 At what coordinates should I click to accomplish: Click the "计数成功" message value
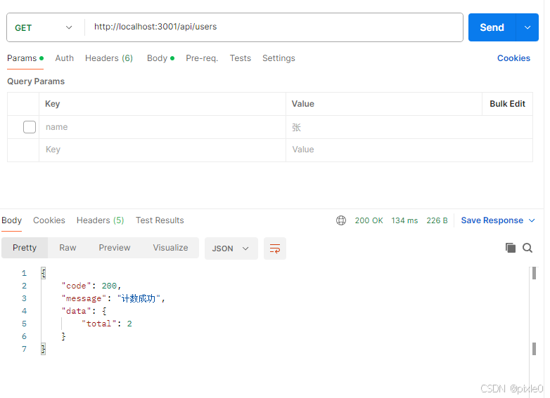pos(139,298)
